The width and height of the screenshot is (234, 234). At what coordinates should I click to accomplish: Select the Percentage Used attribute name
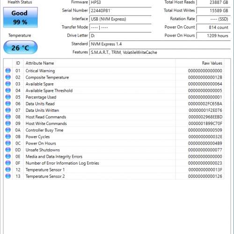pos(41,97)
